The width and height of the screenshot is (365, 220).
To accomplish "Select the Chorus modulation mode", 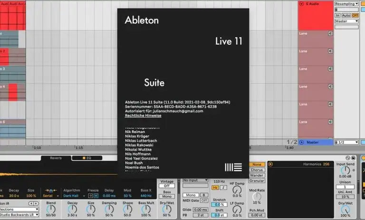I will pos(257,170).
